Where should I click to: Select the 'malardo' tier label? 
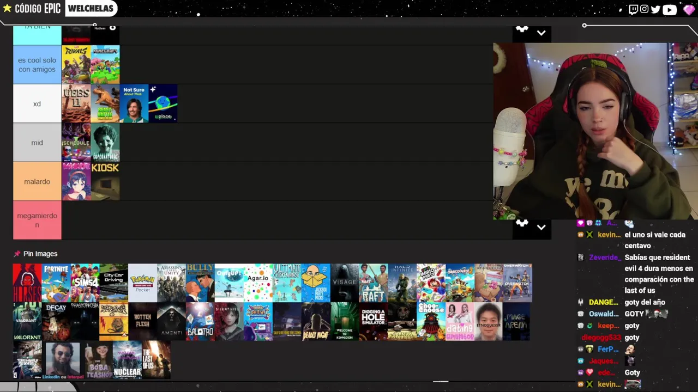tap(37, 181)
